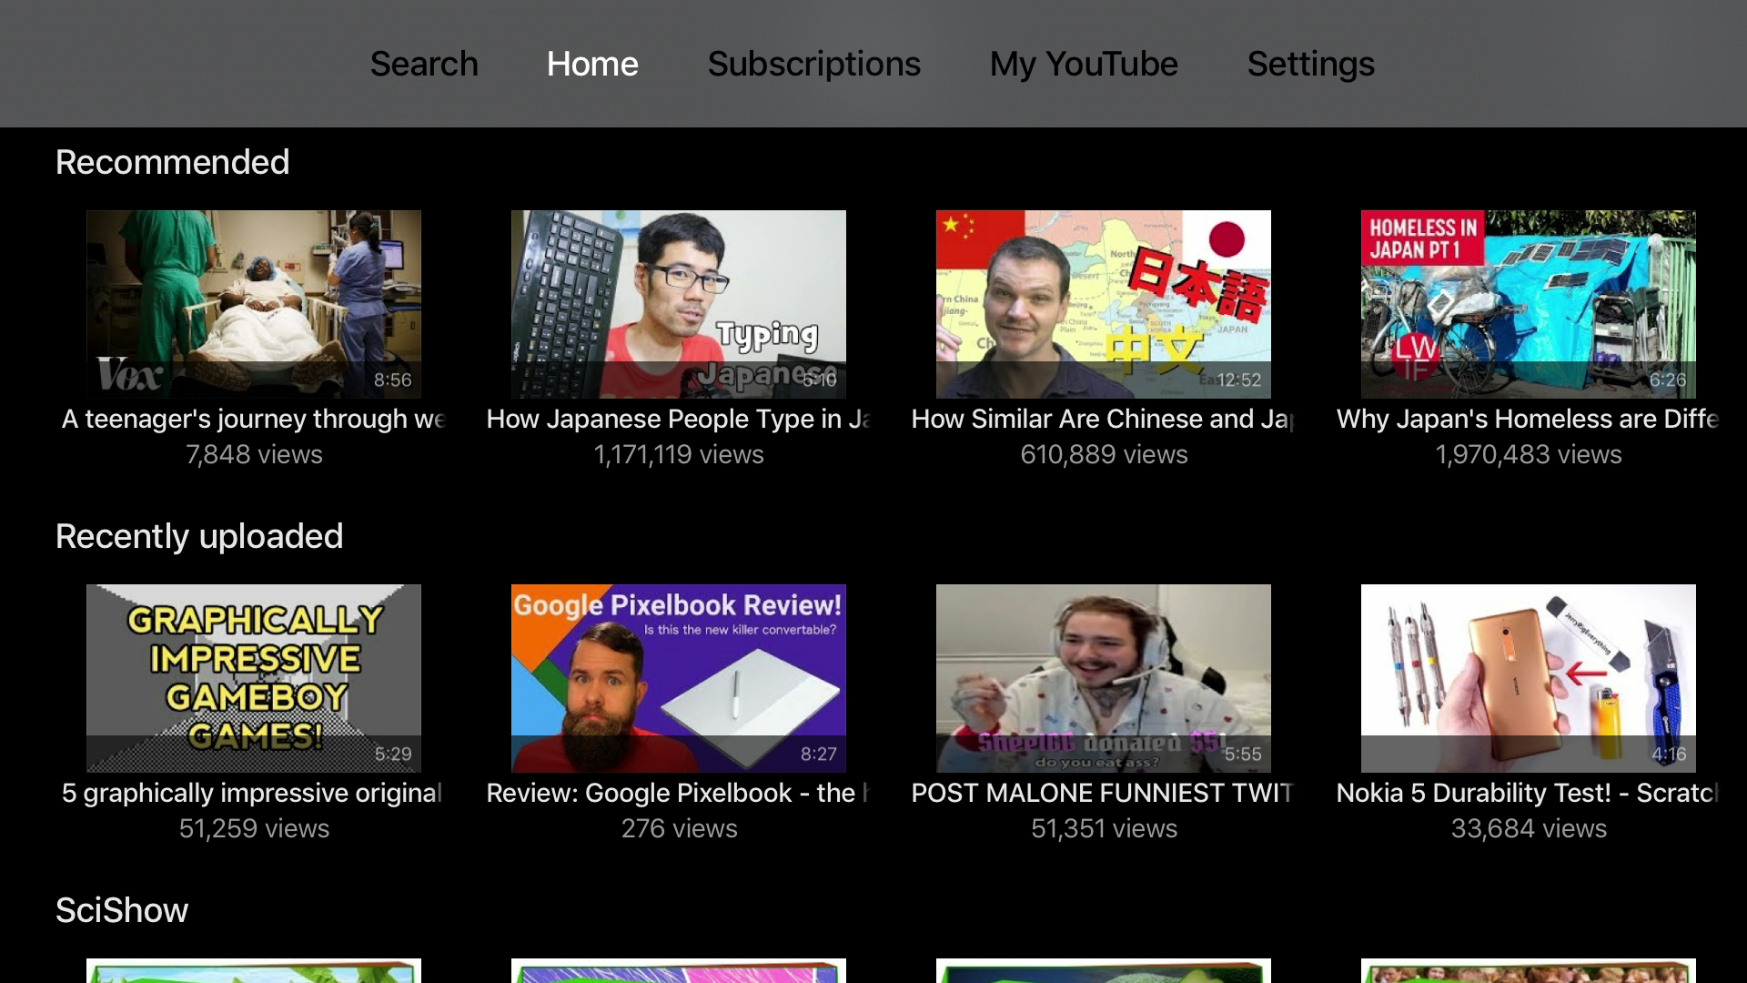Screen dimensions: 1747x983
Task: Click the 8:27 duration badge
Action: (818, 754)
